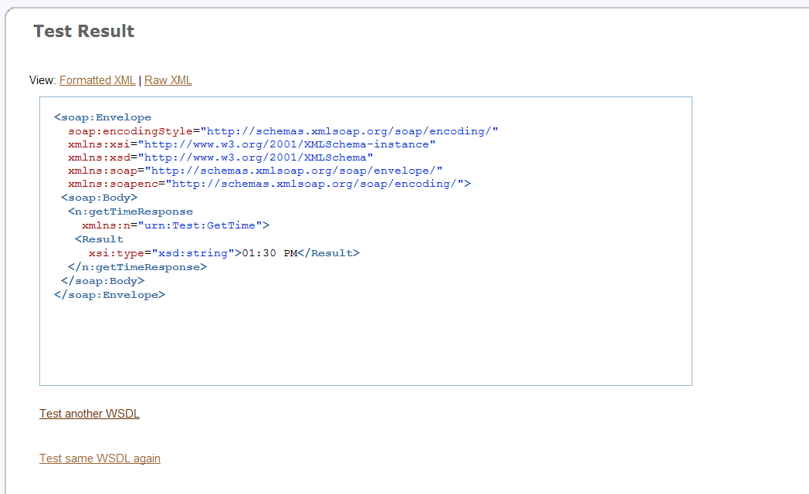Click the opening n:getTimeResponse tag
The width and height of the screenshot is (809, 494).
point(130,212)
